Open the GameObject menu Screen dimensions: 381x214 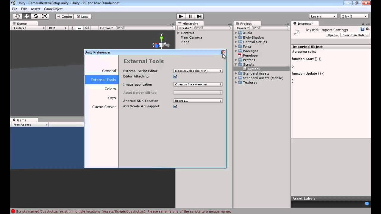point(53,9)
